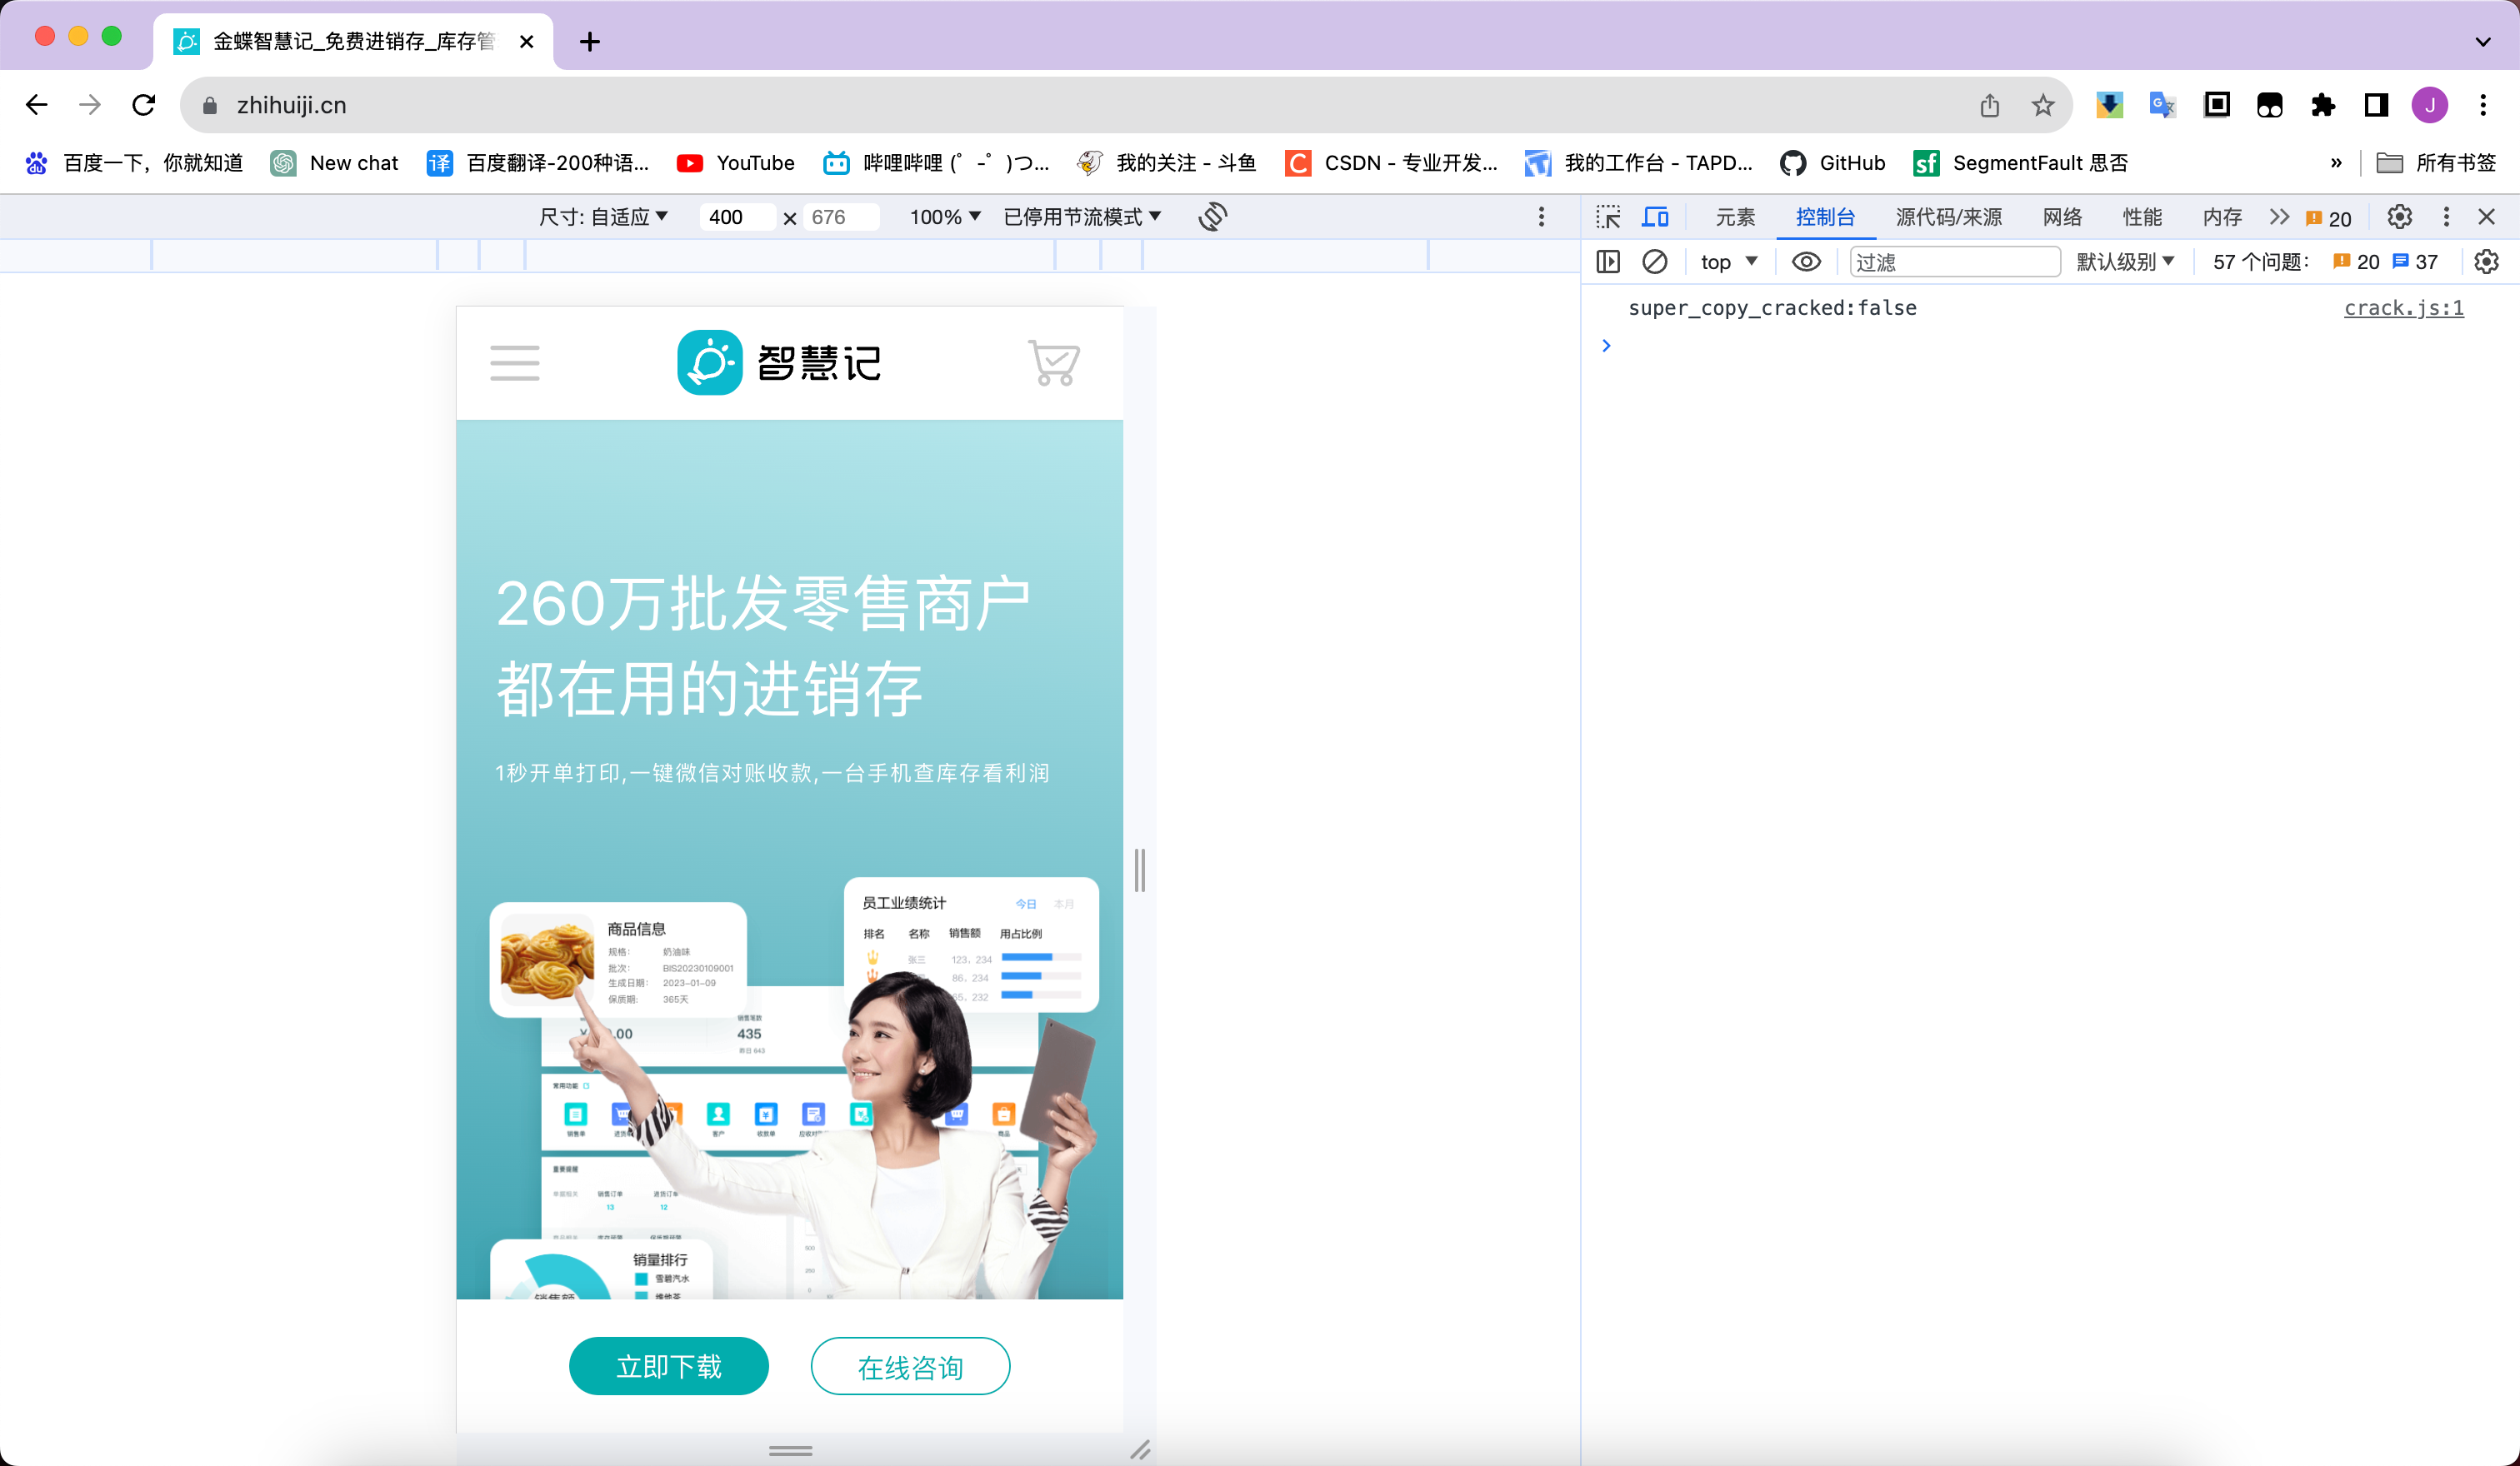Click the 智慧记 logo

[x=779, y=363]
